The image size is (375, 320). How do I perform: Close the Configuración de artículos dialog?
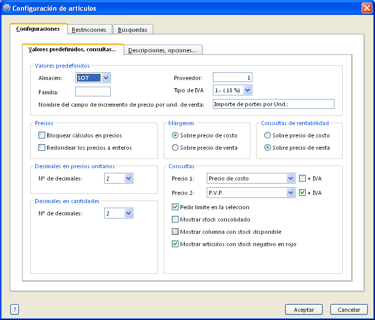click(366, 8)
